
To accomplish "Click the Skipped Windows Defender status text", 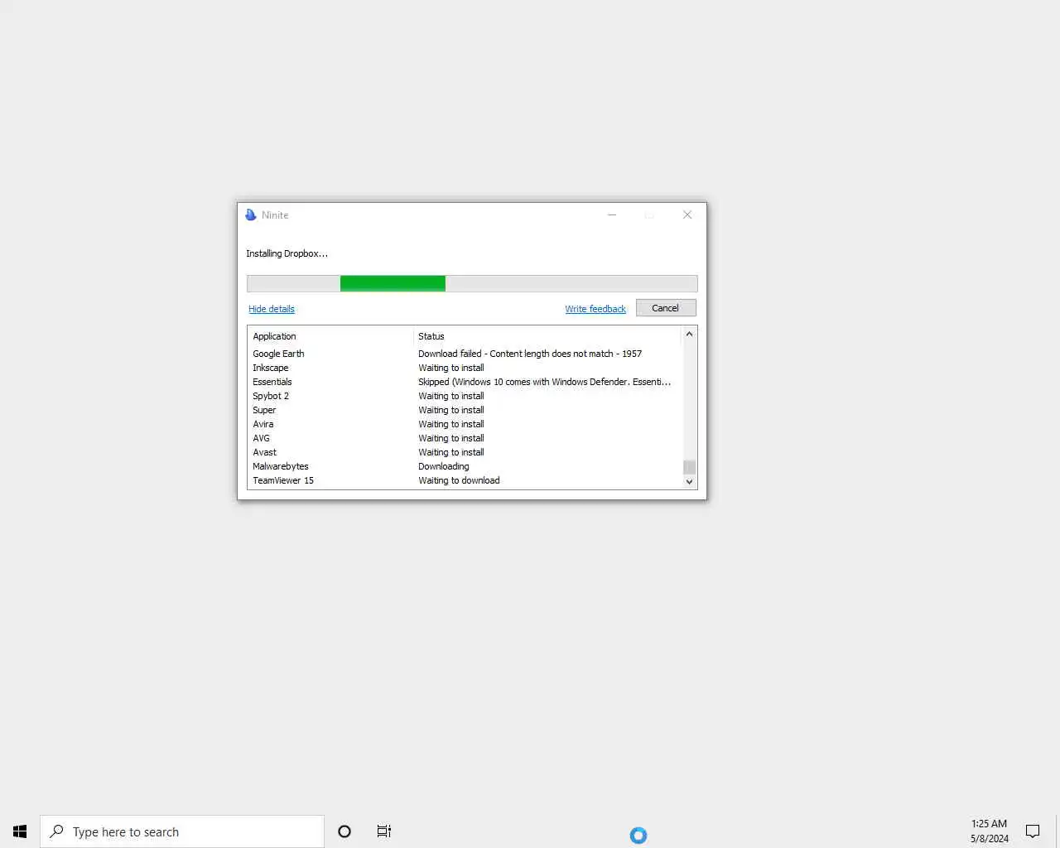I will (544, 382).
